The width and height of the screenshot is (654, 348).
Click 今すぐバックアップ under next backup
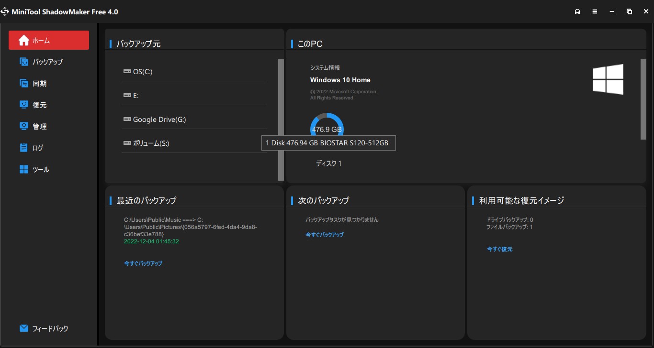325,235
